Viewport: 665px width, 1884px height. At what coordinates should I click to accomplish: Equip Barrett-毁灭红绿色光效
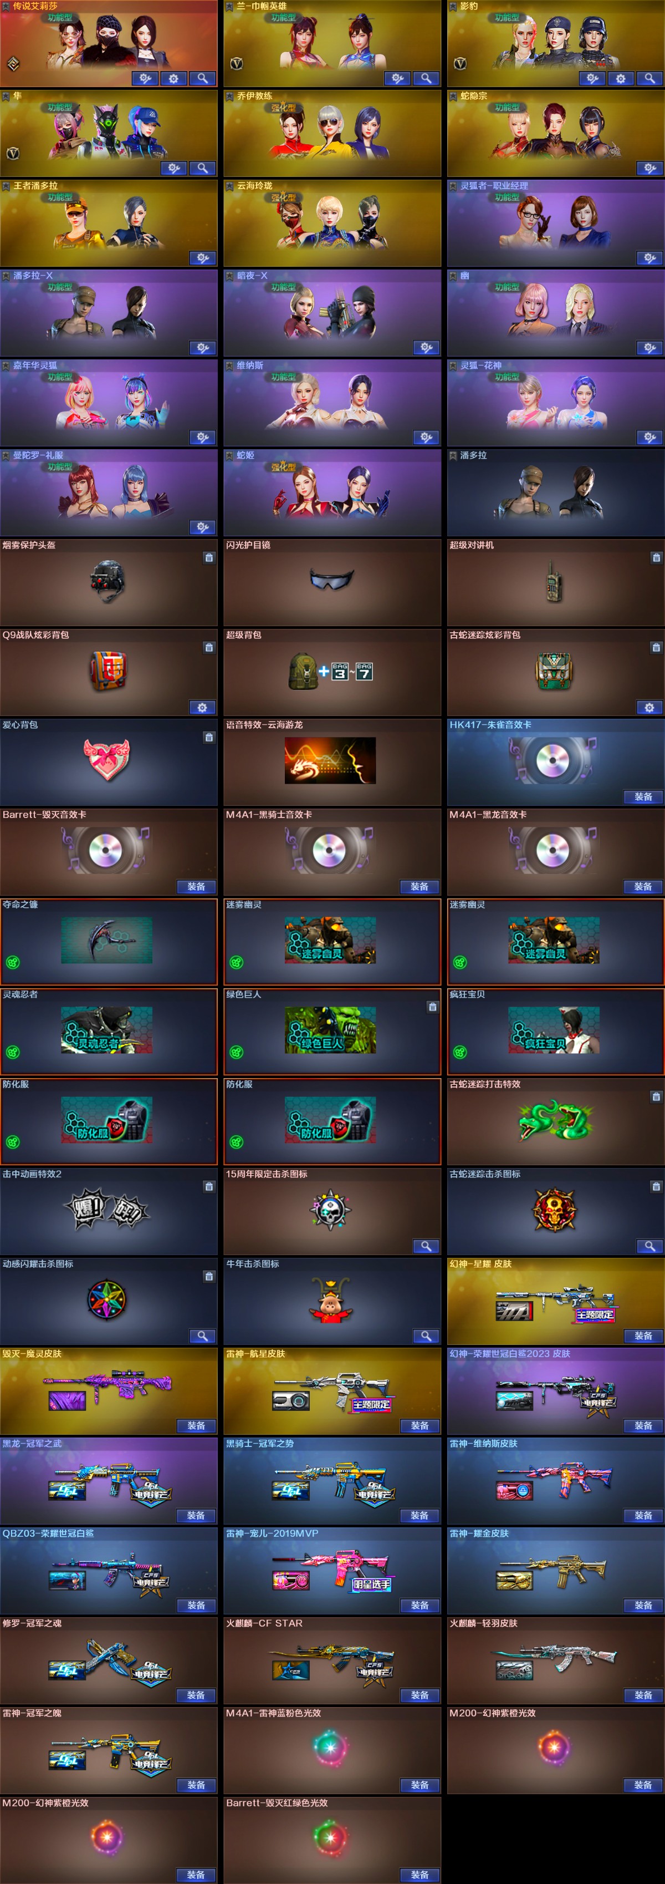420,1875
